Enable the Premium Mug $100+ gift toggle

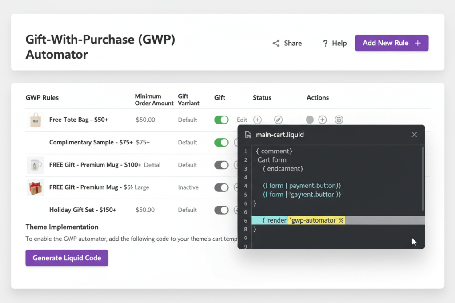pyautogui.click(x=221, y=165)
